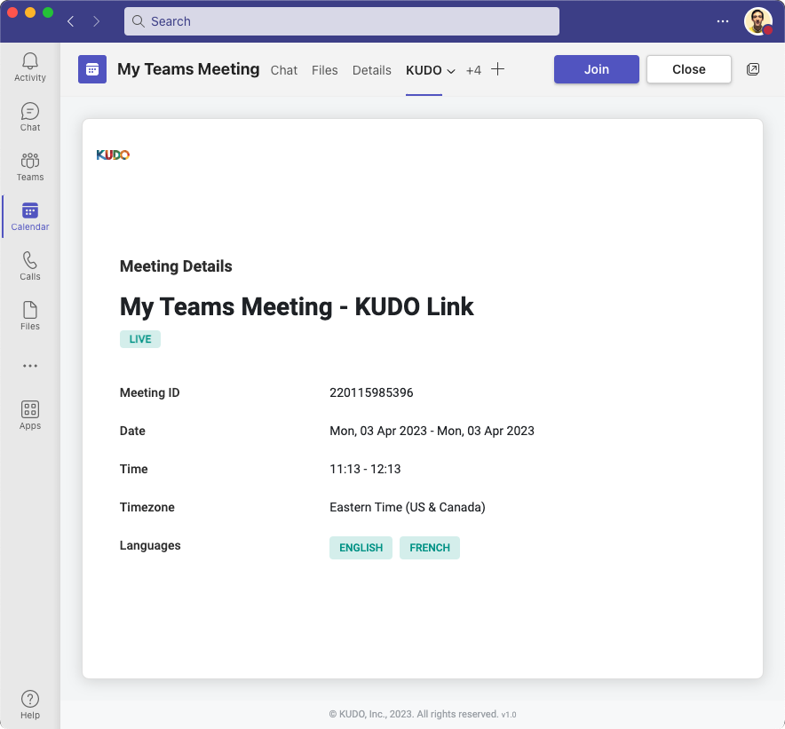Open the Activity feed in sidebar
785x729 pixels.
pyautogui.click(x=30, y=67)
